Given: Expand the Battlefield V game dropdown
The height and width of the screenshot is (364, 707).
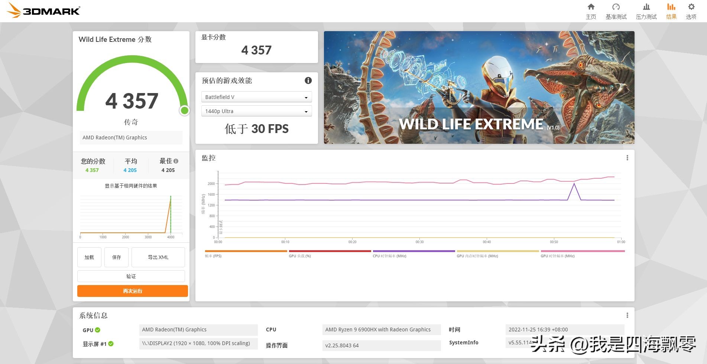Looking at the screenshot, I should (256, 97).
